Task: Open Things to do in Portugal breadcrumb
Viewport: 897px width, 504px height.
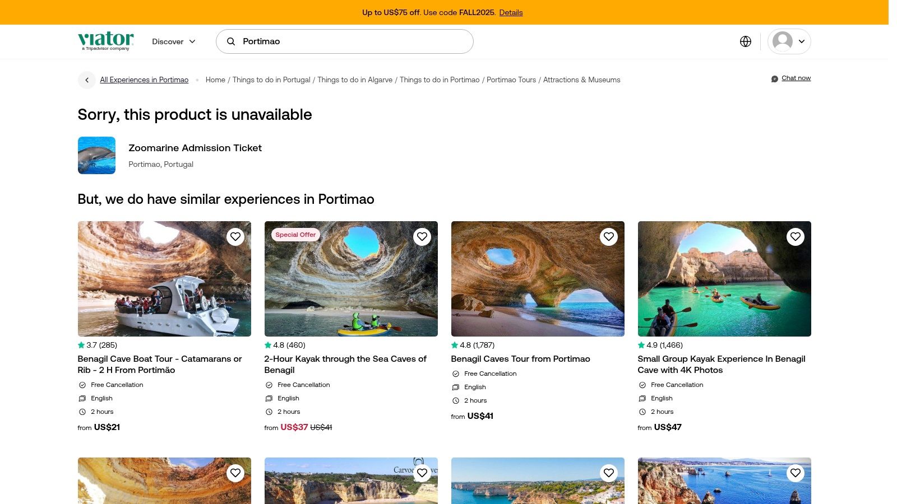Action: click(271, 80)
